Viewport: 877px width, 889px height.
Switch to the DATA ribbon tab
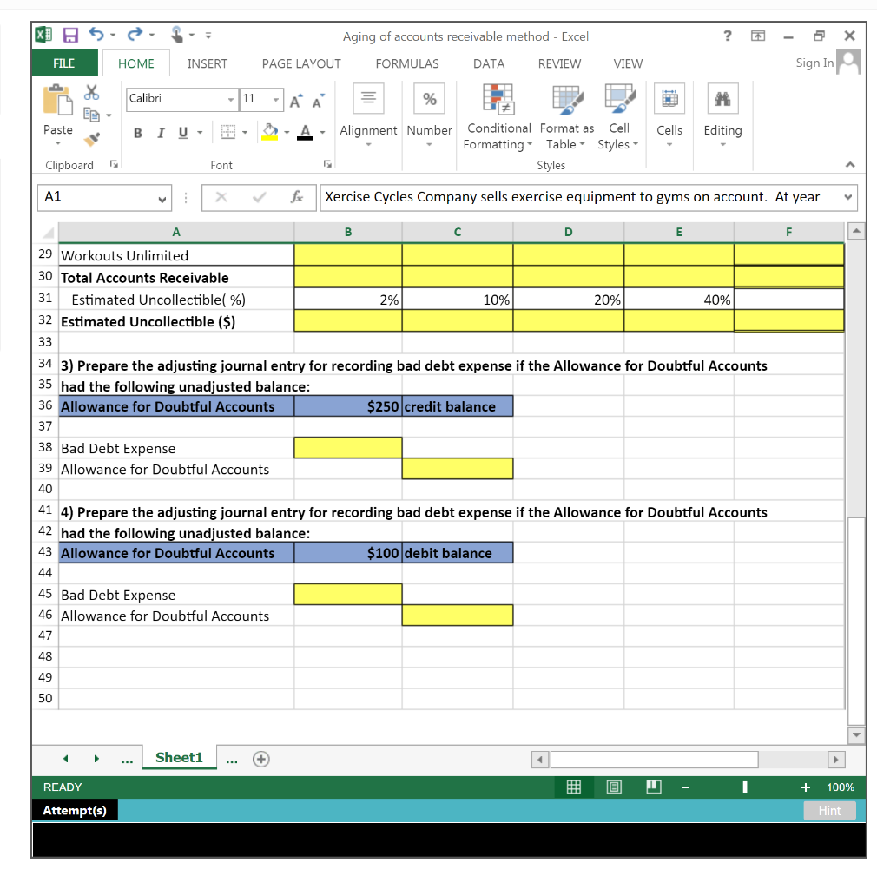(488, 63)
